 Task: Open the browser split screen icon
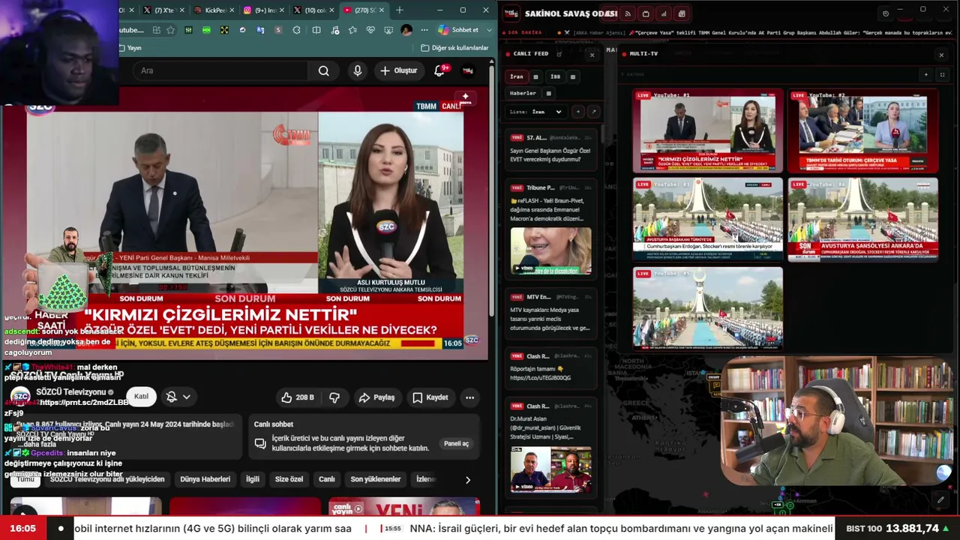[x=316, y=30]
